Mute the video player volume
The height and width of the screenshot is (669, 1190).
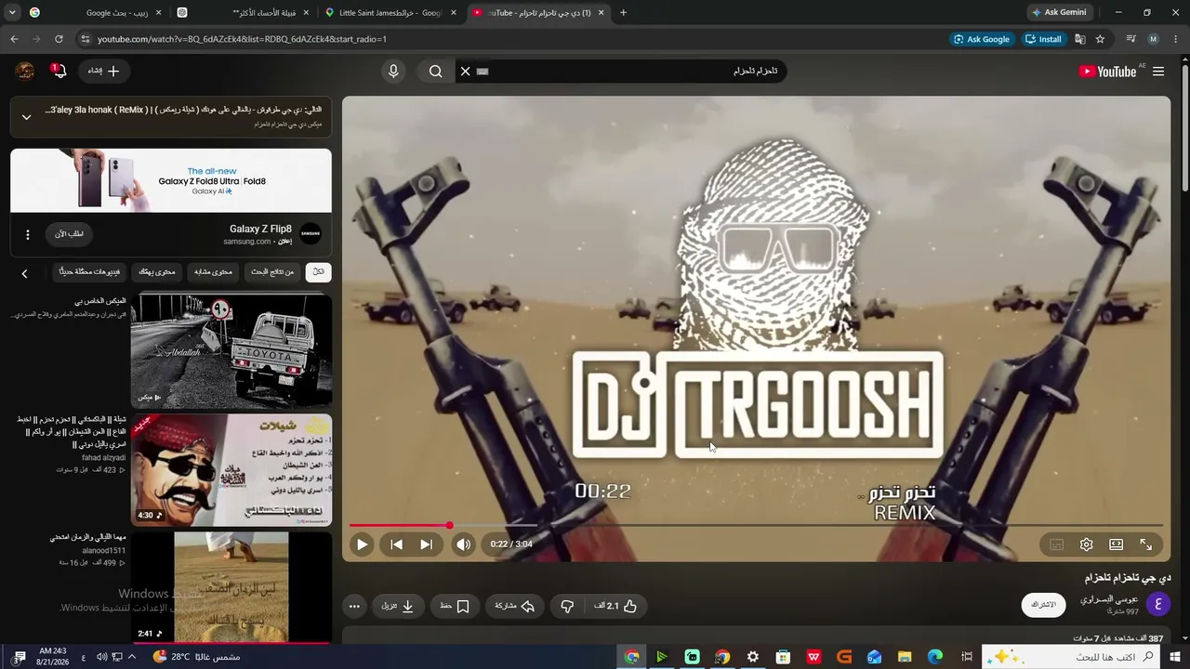point(463,544)
